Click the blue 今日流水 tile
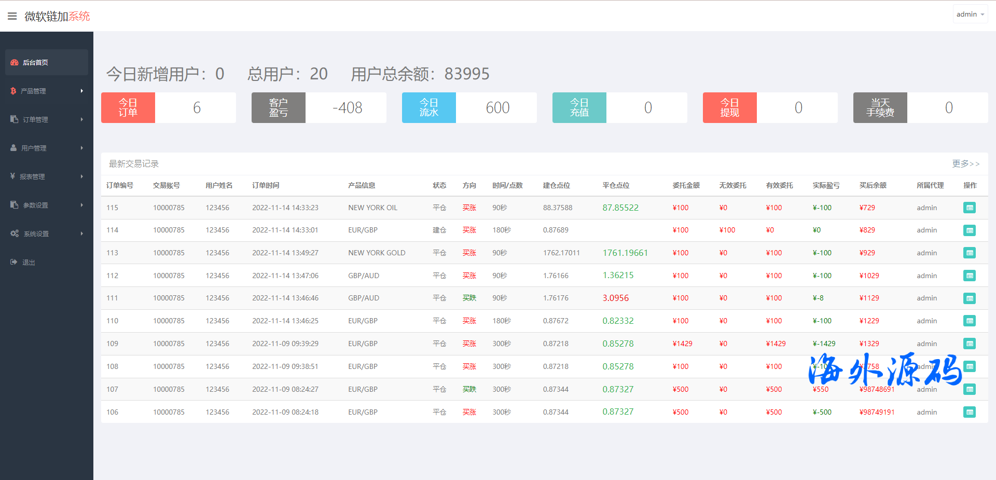The width and height of the screenshot is (996, 480). [x=428, y=108]
